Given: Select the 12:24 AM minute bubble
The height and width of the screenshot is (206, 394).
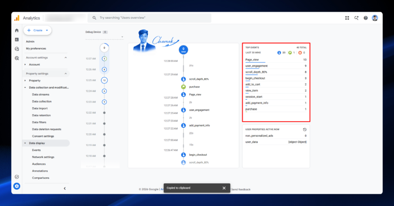Looking at the screenshot, I should [104, 91].
